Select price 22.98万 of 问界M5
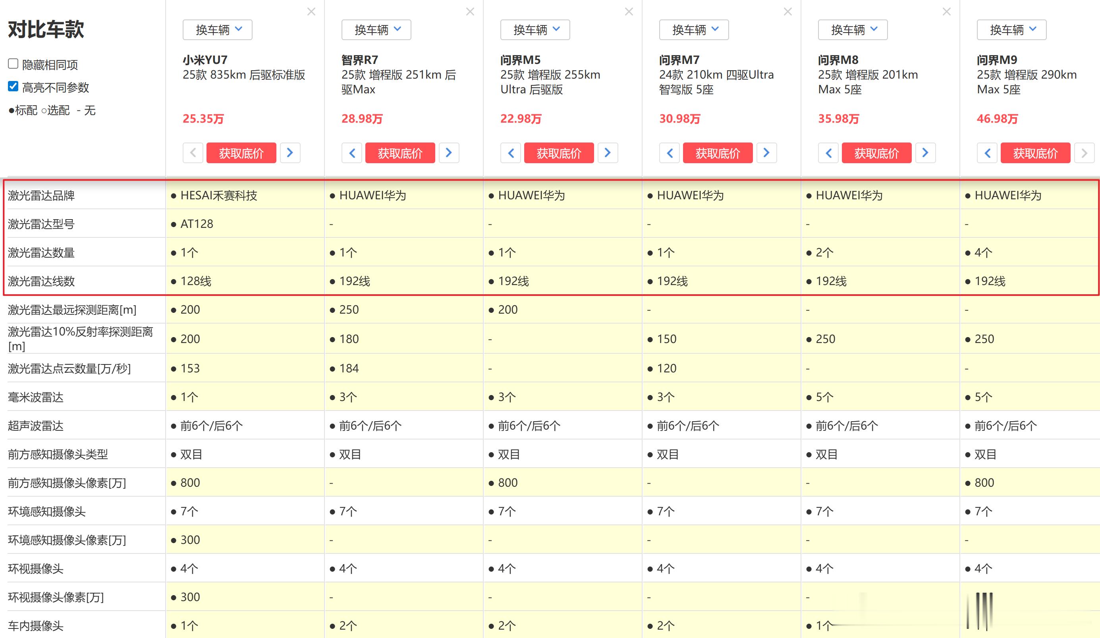This screenshot has width=1100, height=638. click(521, 119)
